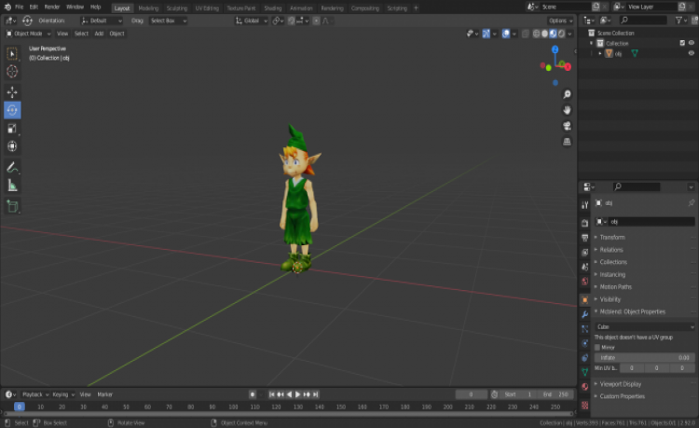Switch to the UV Editing workspace tab
This screenshot has height=428, width=699.
[x=207, y=8]
